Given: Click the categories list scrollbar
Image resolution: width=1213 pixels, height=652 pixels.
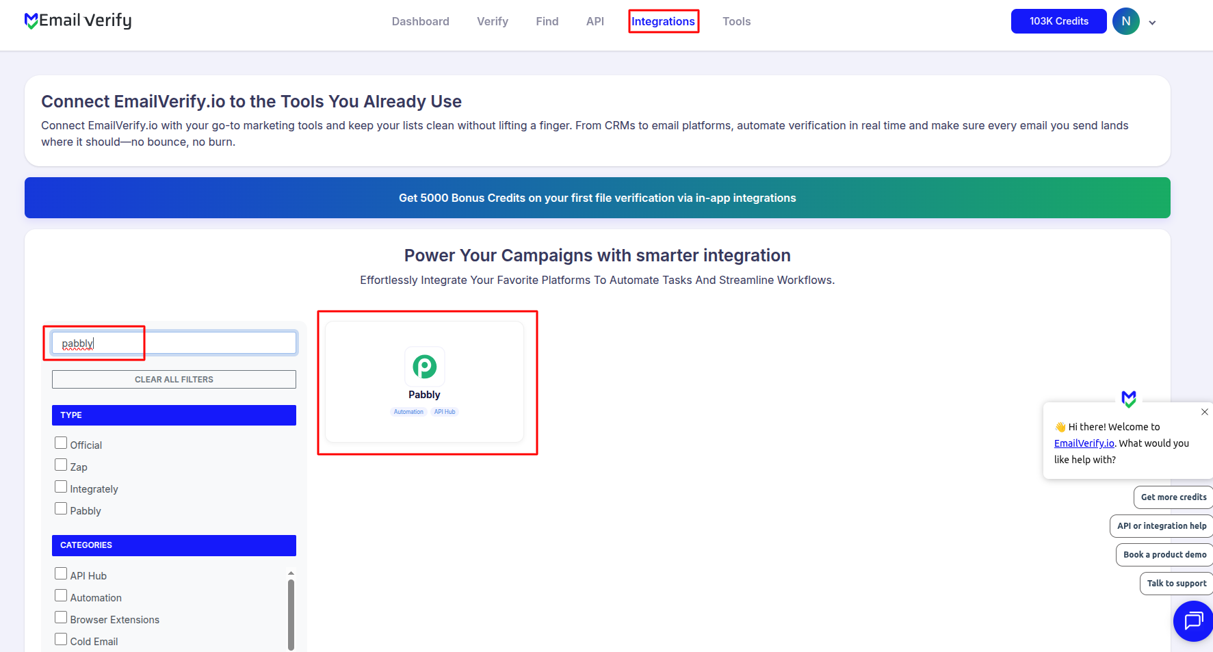Looking at the screenshot, I should [x=291, y=615].
